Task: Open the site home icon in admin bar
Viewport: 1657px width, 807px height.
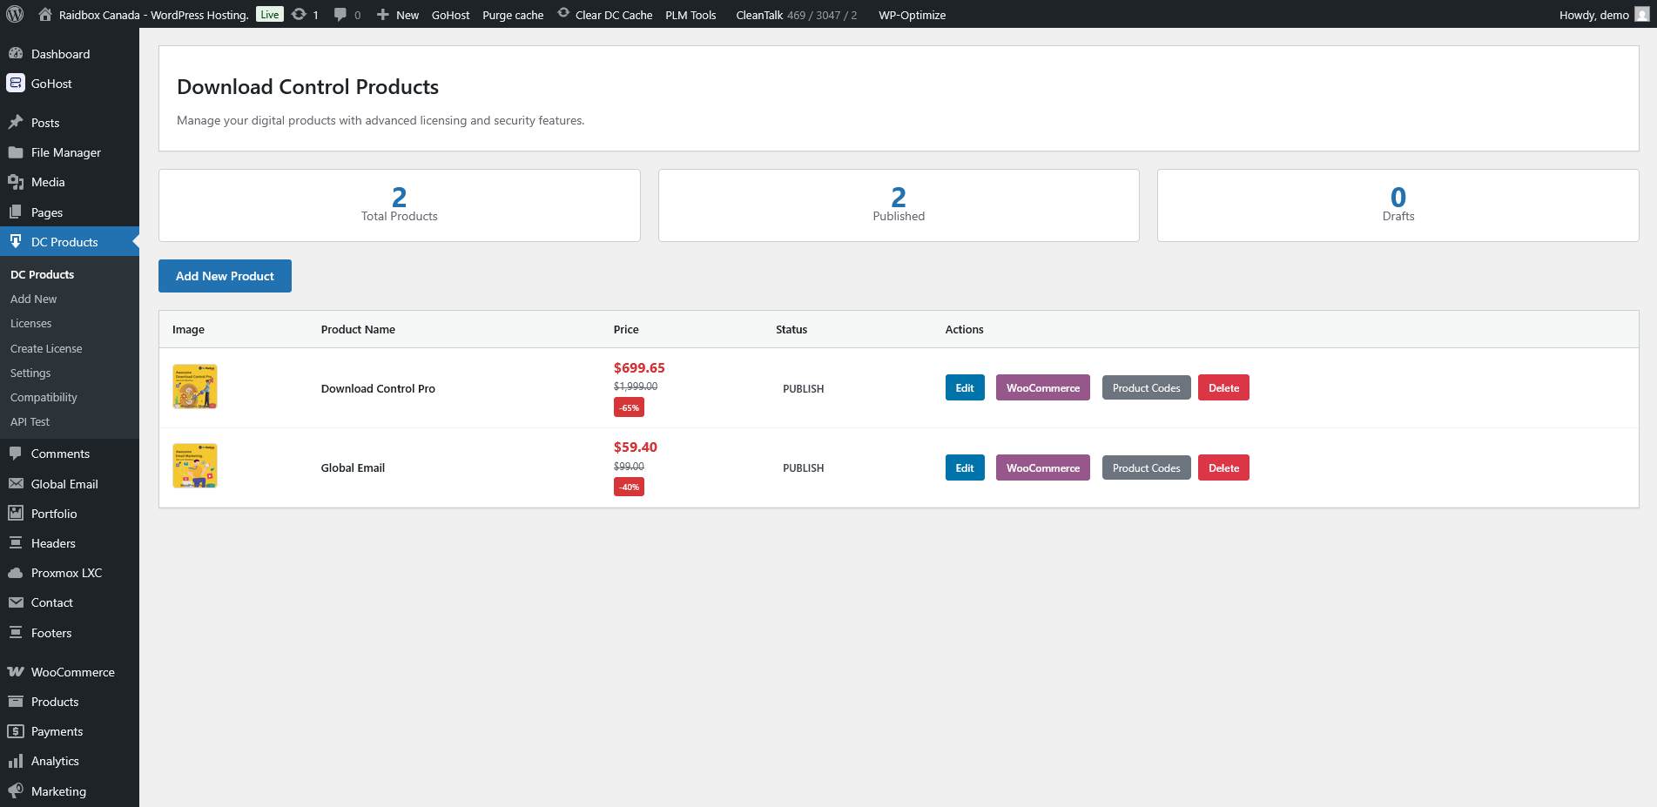Action: coord(45,14)
